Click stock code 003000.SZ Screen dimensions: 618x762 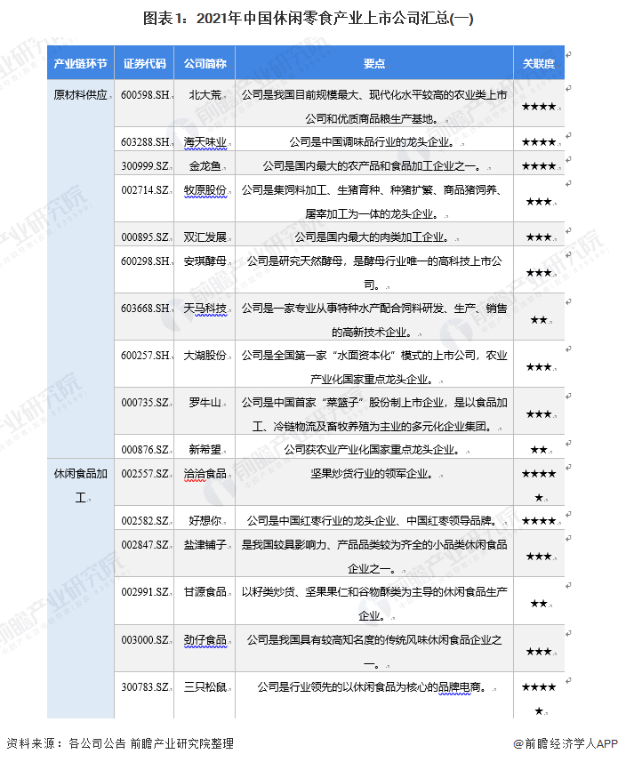pyautogui.click(x=145, y=639)
